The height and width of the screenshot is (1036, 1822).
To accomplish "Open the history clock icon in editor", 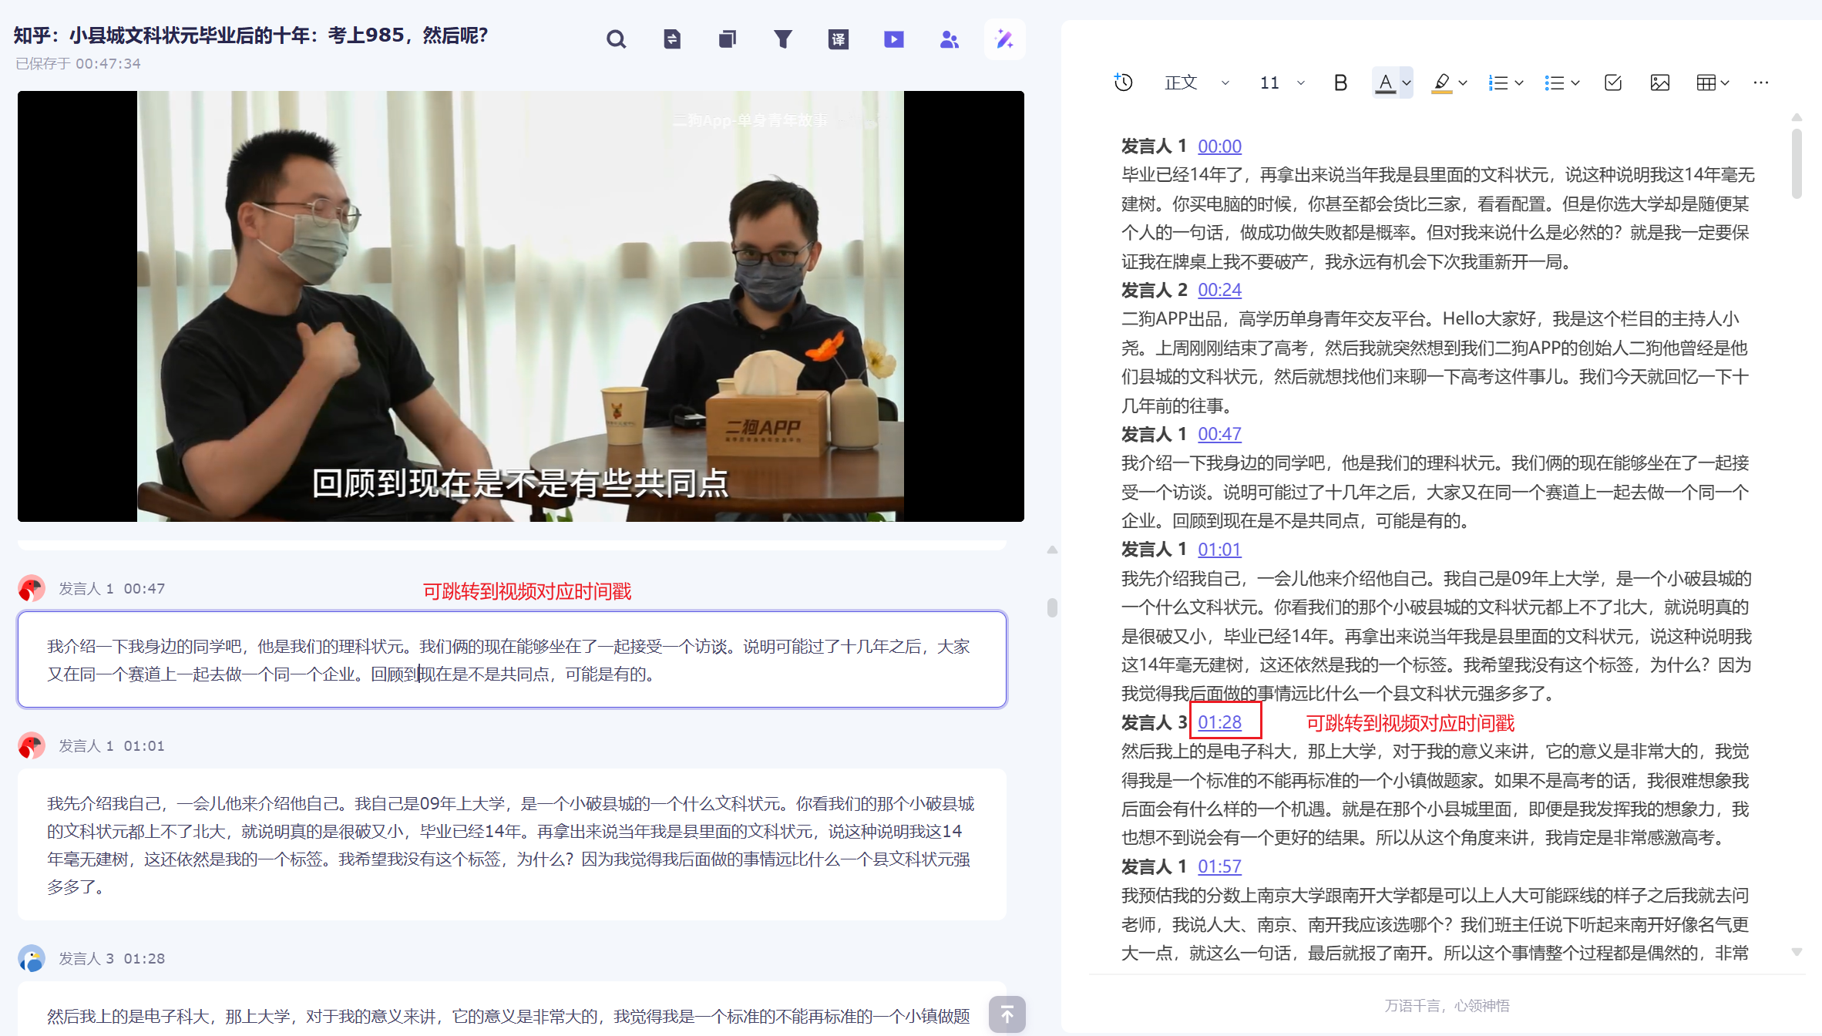I will click(x=1123, y=82).
